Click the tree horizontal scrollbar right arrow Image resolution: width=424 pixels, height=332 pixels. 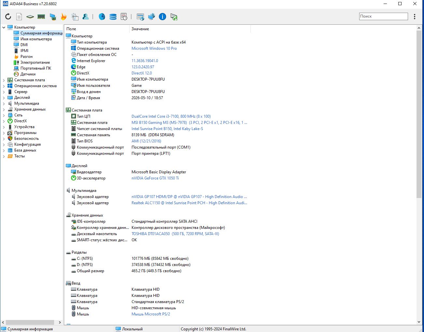click(x=60, y=322)
